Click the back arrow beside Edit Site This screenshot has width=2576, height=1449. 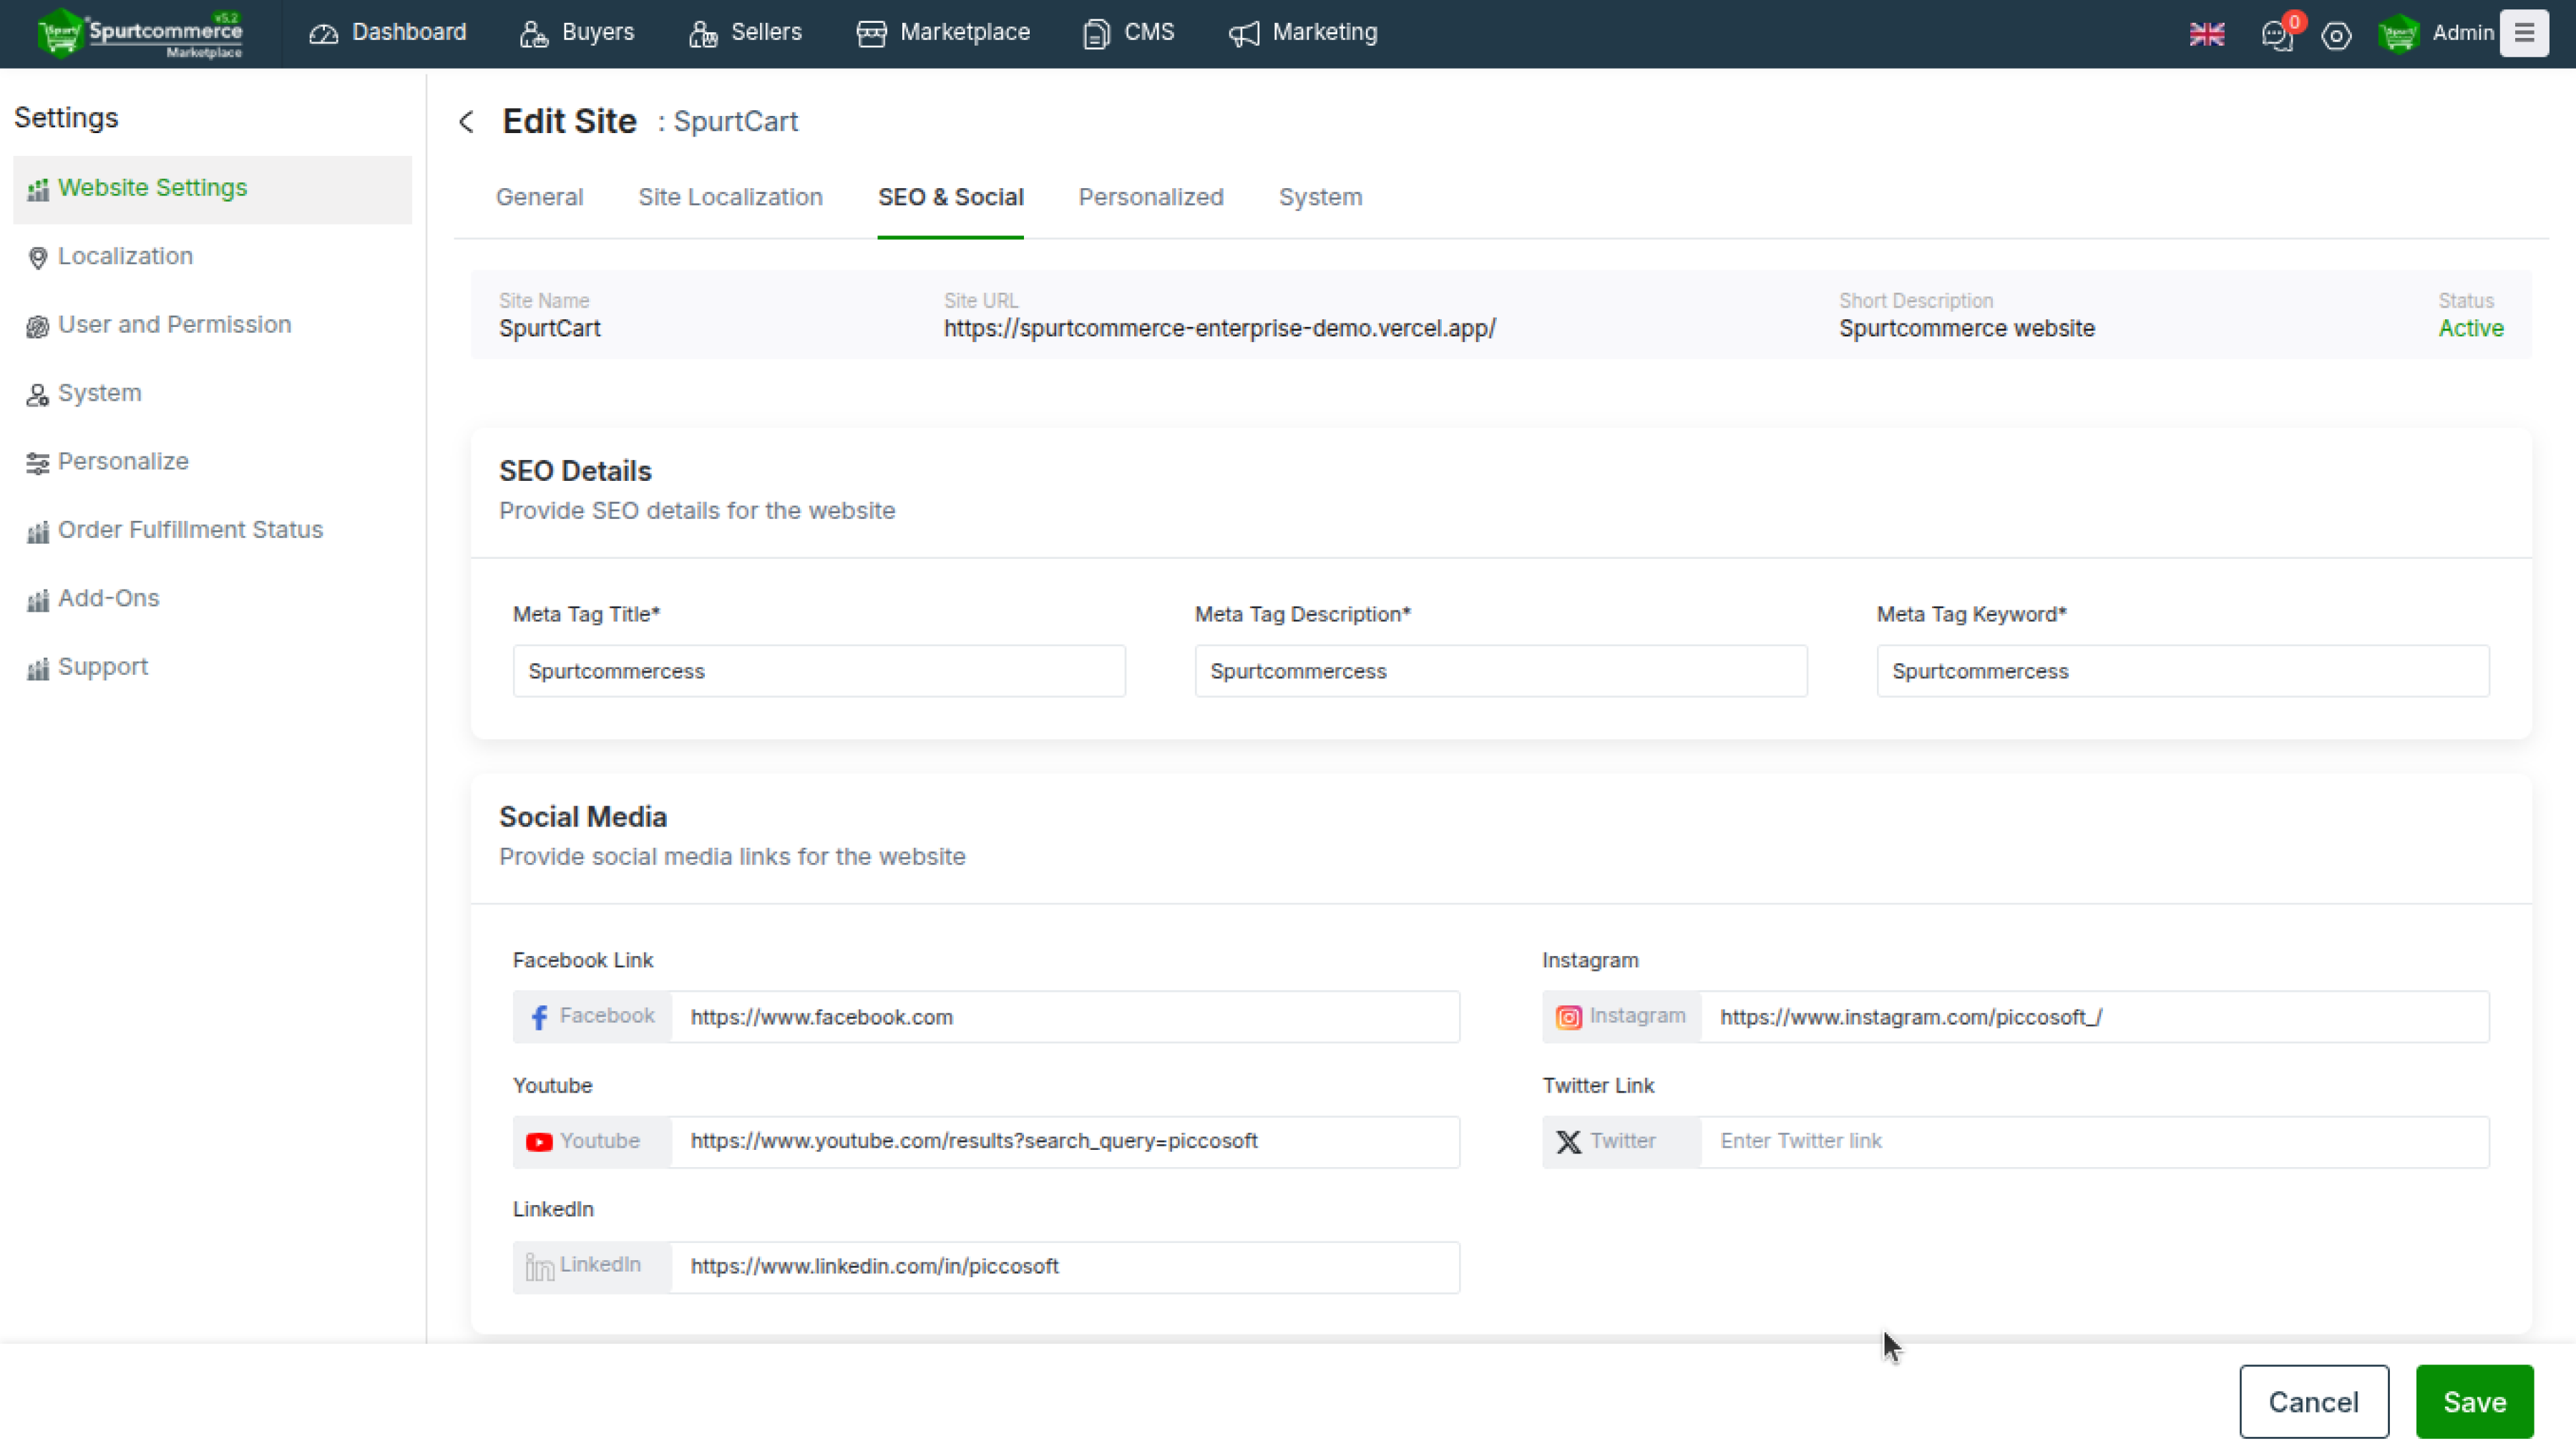pyautogui.click(x=466, y=122)
